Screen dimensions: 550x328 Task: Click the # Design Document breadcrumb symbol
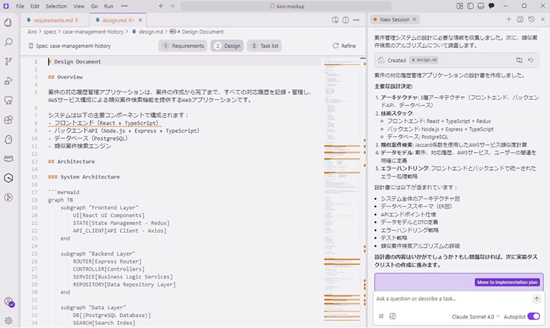197,32
